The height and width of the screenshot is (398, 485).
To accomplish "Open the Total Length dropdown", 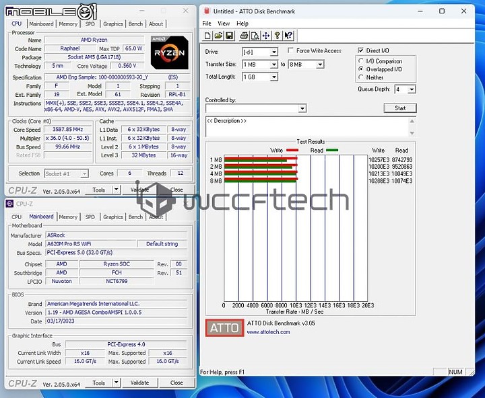I will (273, 77).
